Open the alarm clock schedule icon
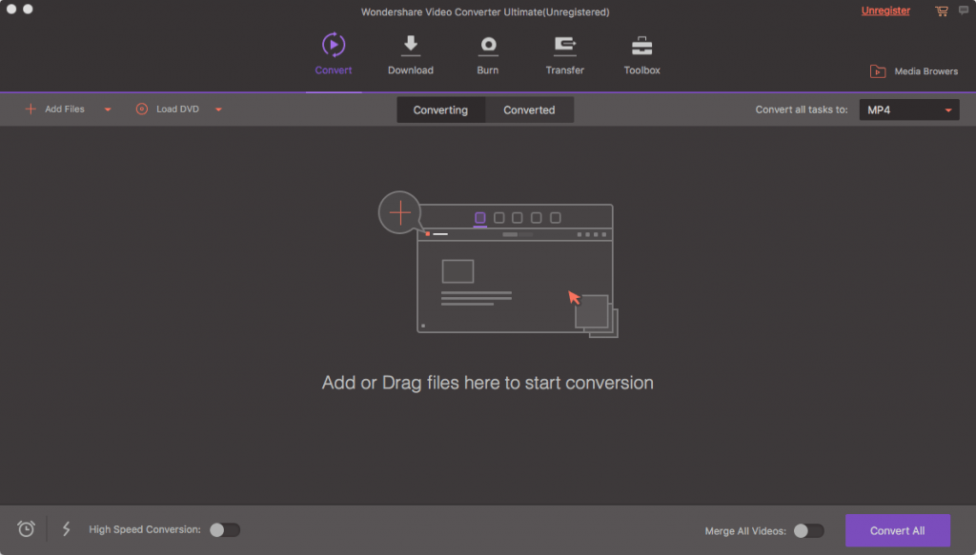Image resolution: width=976 pixels, height=555 pixels. click(x=27, y=529)
